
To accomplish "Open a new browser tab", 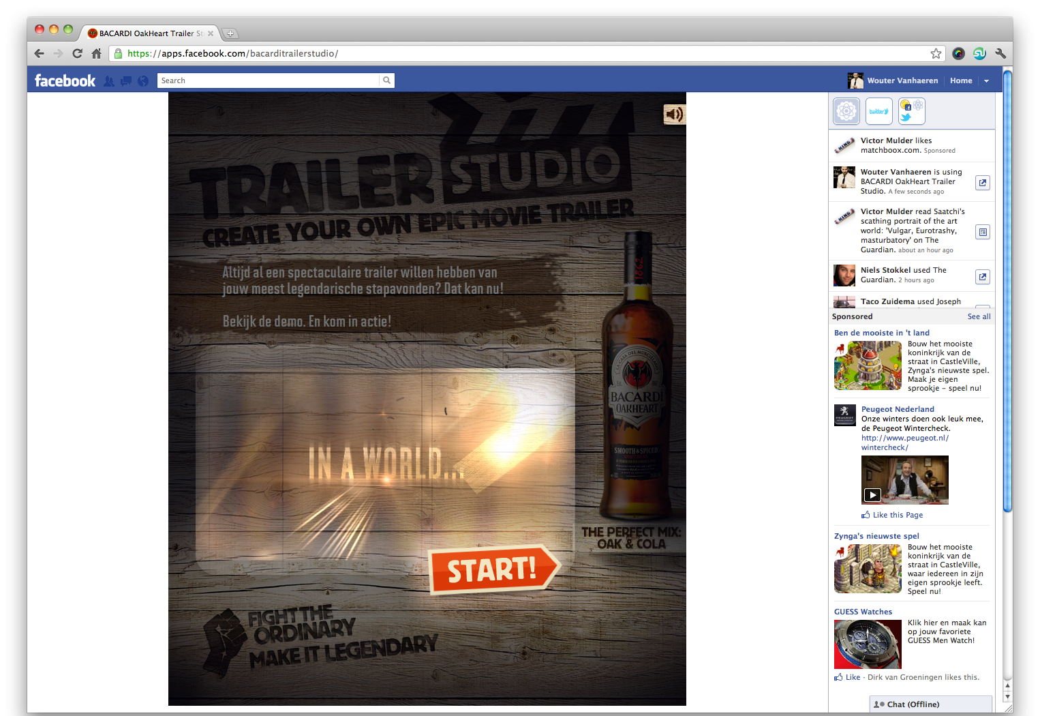I will [x=230, y=33].
